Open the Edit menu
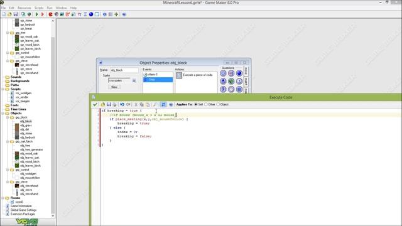Screen dimensions: 402x226 pyautogui.click(x=11, y=8)
